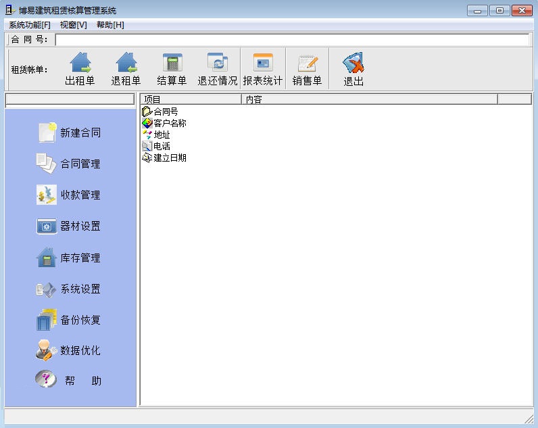Maximize the application window
The height and width of the screenshot is (428, 538).
(x=499, y=11)
